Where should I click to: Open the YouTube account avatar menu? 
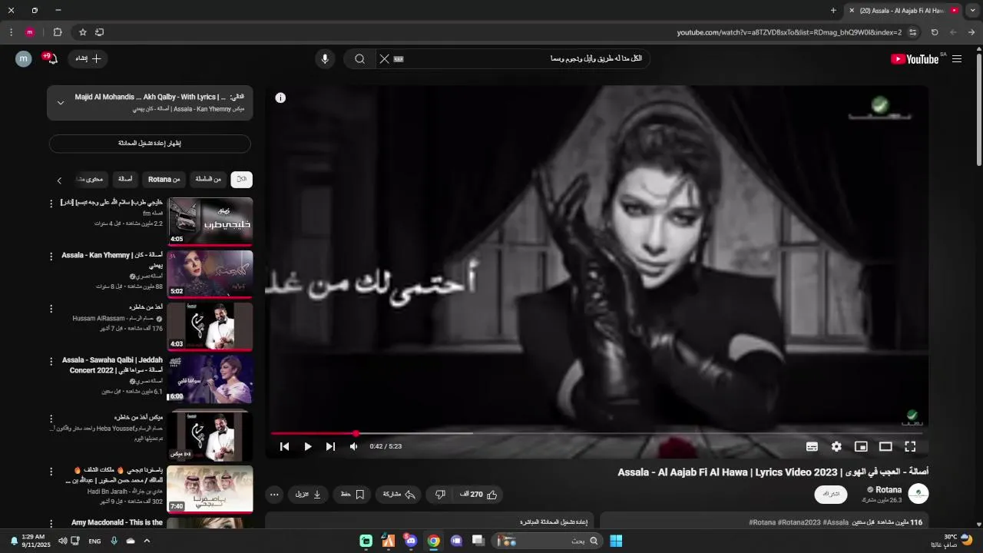click(x=24, y=59)
